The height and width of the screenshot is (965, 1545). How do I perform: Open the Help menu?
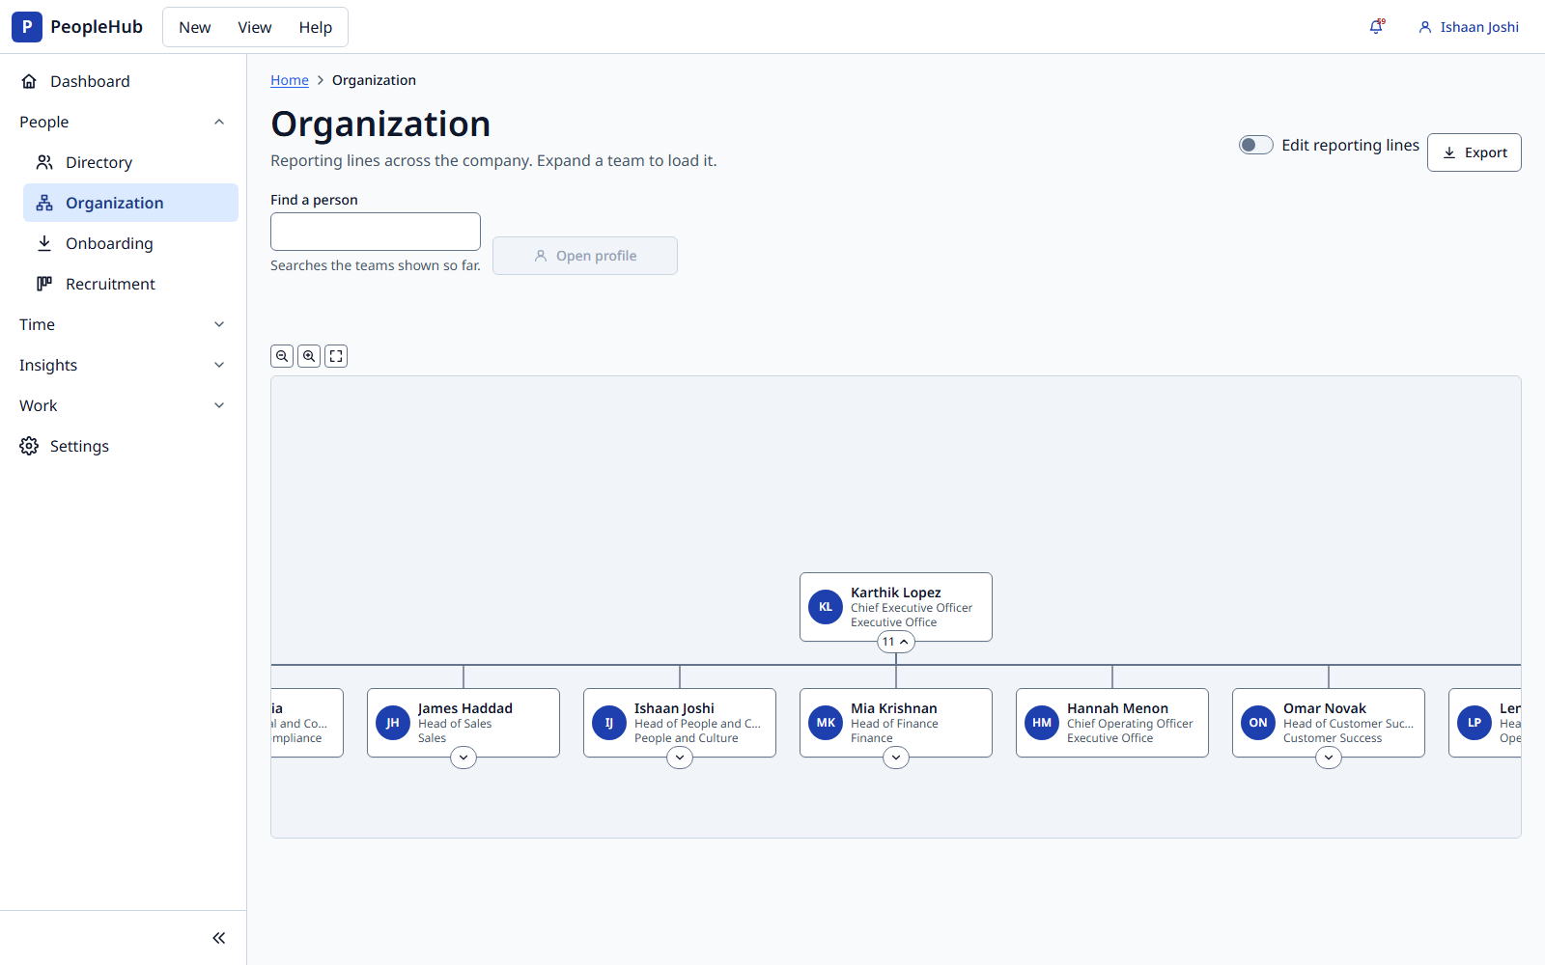(x=316, y=27)
